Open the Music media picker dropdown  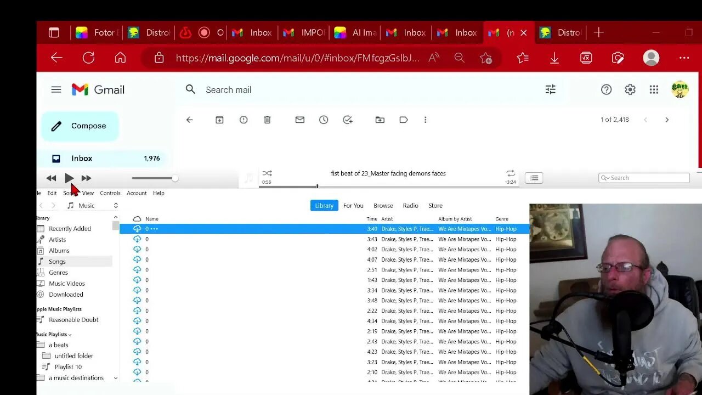pos(92,206)
